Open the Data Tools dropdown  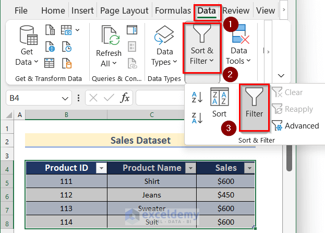pos(238,44)
